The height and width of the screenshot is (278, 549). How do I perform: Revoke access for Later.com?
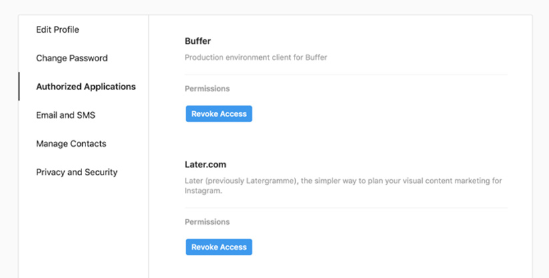[218, 247]
